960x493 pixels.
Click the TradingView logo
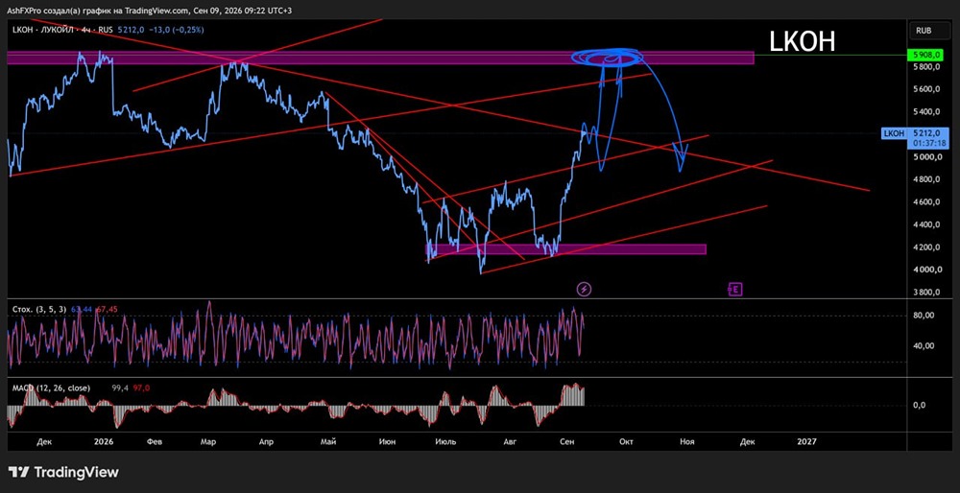63,472
